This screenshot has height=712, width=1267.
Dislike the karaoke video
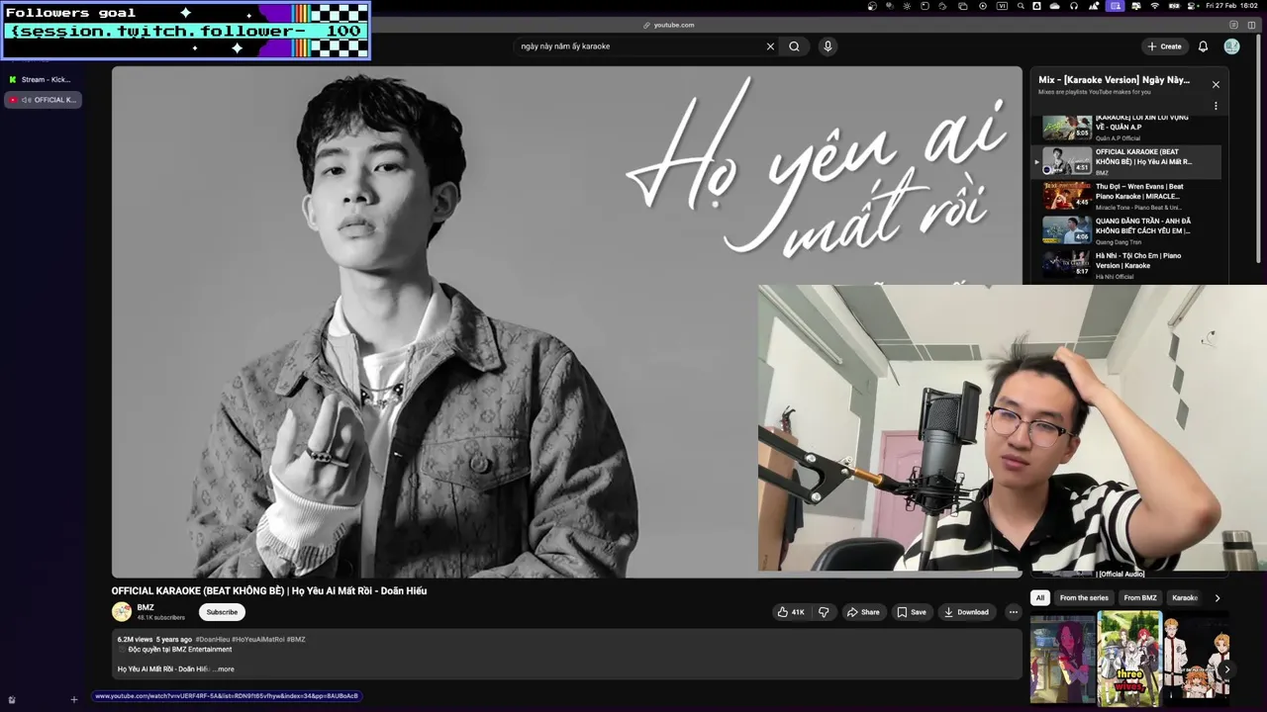[824, 612]
